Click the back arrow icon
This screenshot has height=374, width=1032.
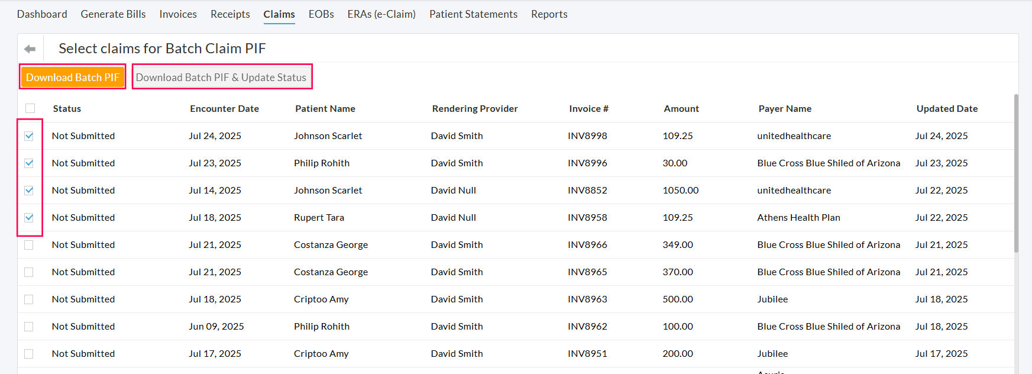click(x=30, y=49)
